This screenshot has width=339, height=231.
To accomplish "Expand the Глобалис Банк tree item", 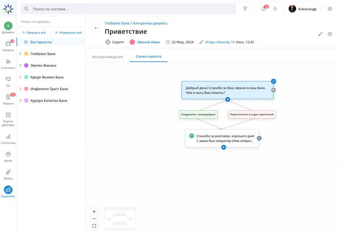I will [x=20, y=54].
